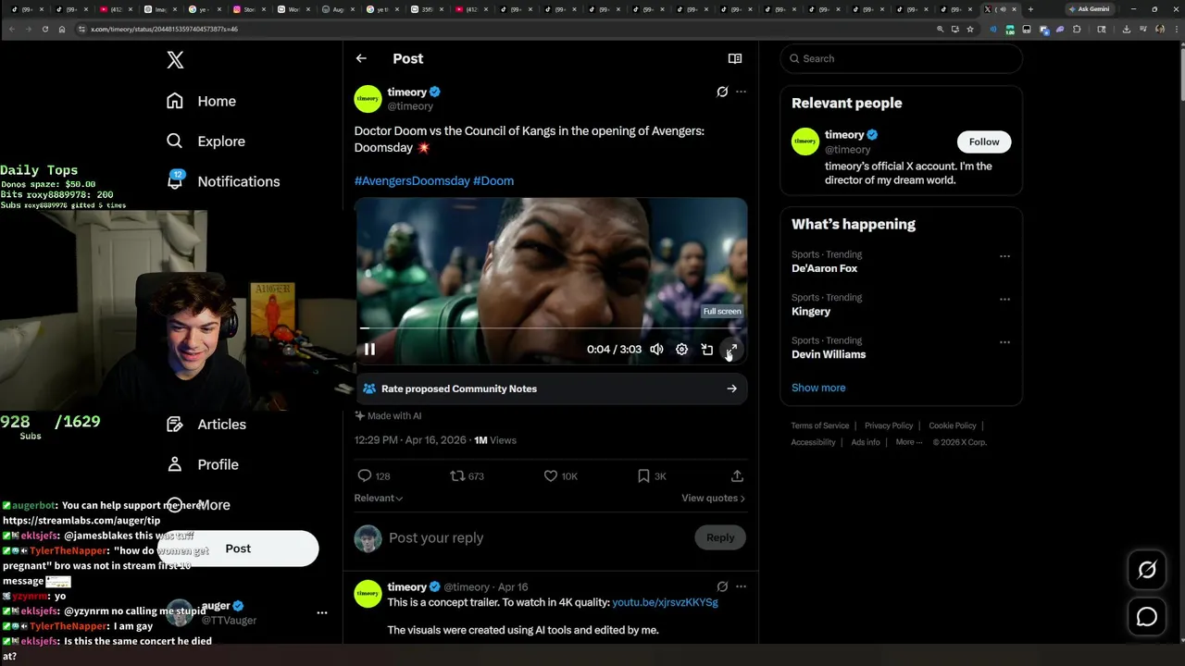Click Grok icon on main post
This screenshot has width=1185, height=666.
point(722,92)
